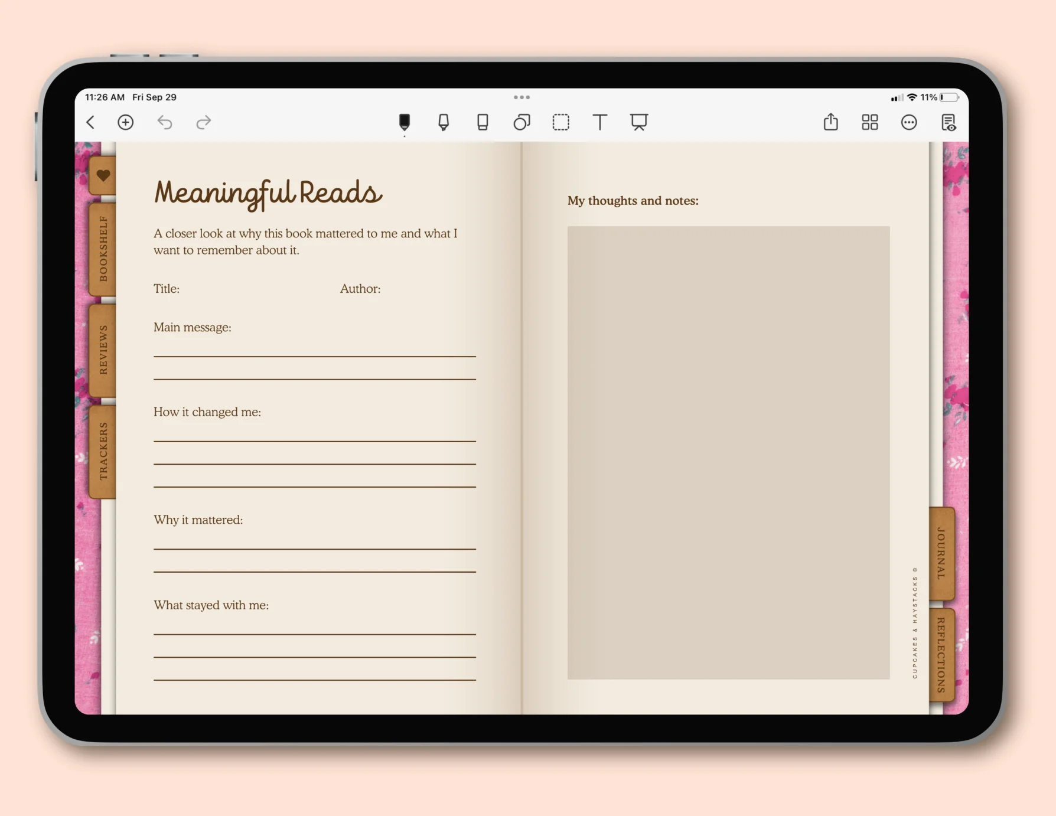Select the eraser tool

pyautogui.click(x=483, y=122)
